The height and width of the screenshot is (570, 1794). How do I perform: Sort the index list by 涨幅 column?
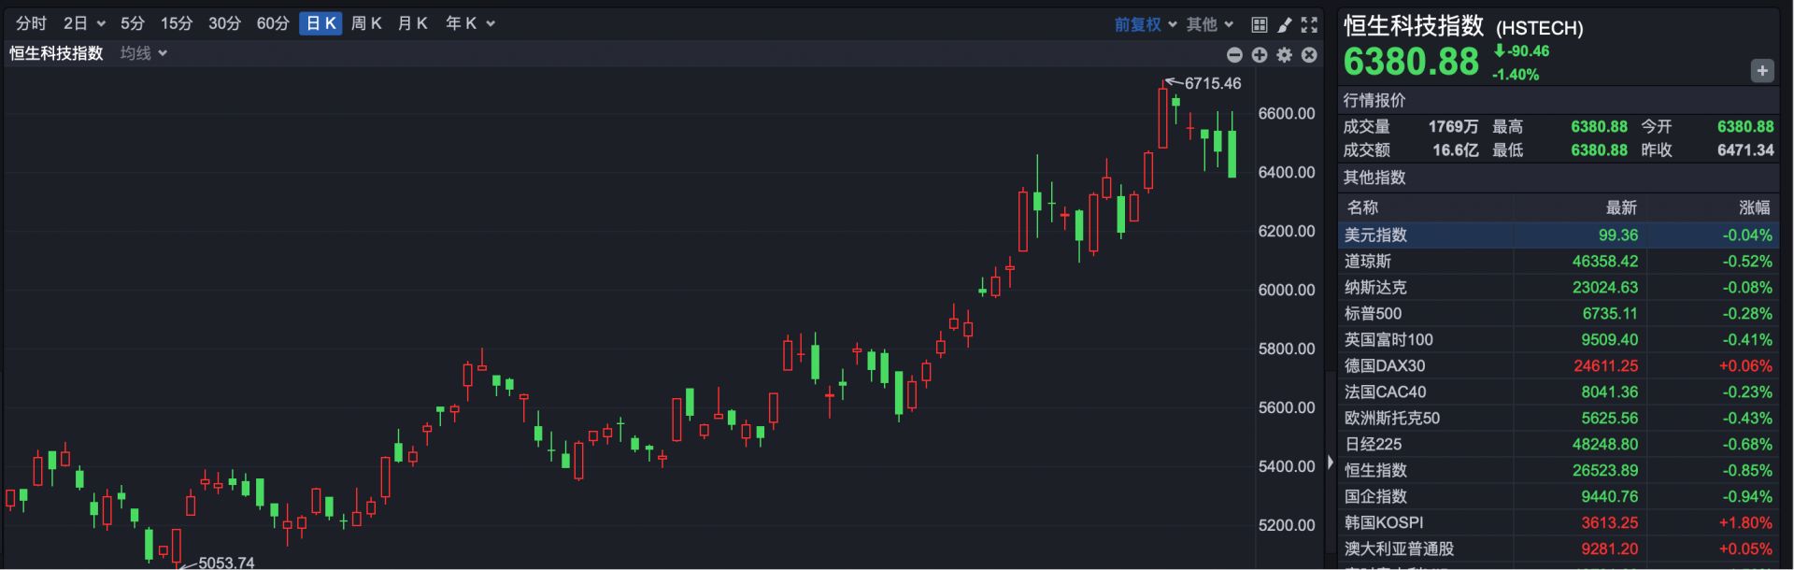click(1754, 207)
